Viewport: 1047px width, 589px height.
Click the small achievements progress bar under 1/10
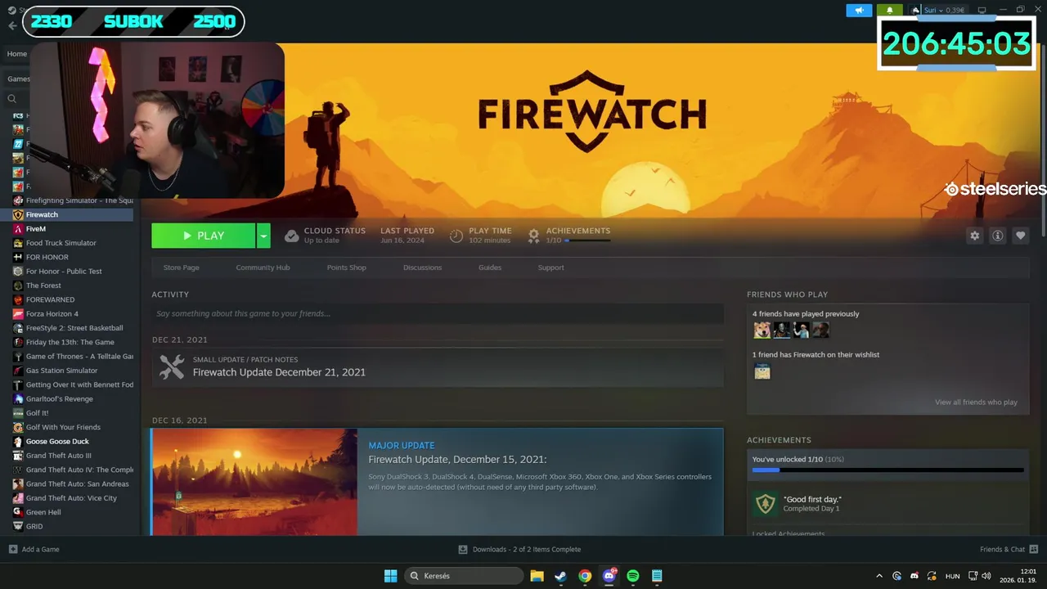coord(586,241)
